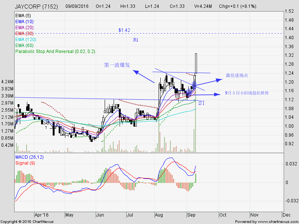299x224 pixels.
Task: Select the EMA (10) legend entry
Action: coord(24,22)
